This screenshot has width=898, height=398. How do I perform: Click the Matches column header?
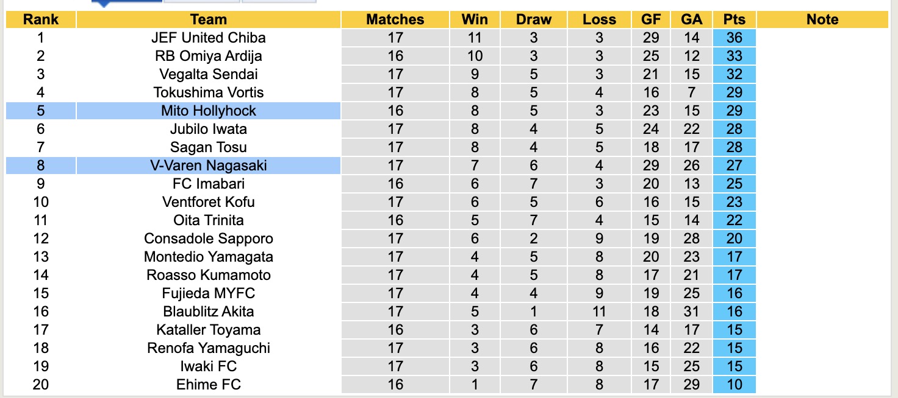[x=395, y=19]
